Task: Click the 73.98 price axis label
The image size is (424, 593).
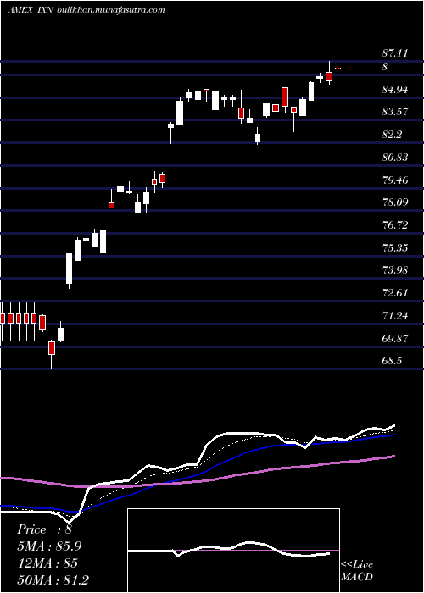Action: (395, 270)
